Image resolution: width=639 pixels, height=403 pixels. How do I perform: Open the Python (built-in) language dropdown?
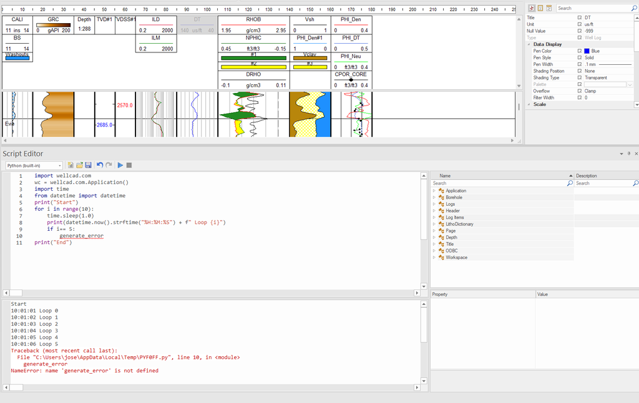pos(59,166)
